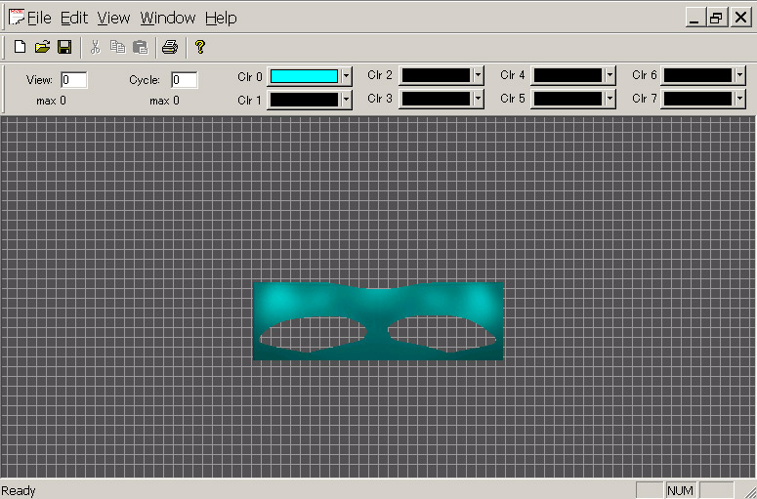Viewport: 757px width, 499px height.
Task: Click the Paste clipboard icon
Action: point(140,47)
